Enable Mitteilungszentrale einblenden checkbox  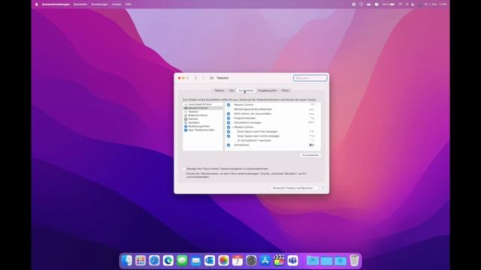click(x=228, y=109)
